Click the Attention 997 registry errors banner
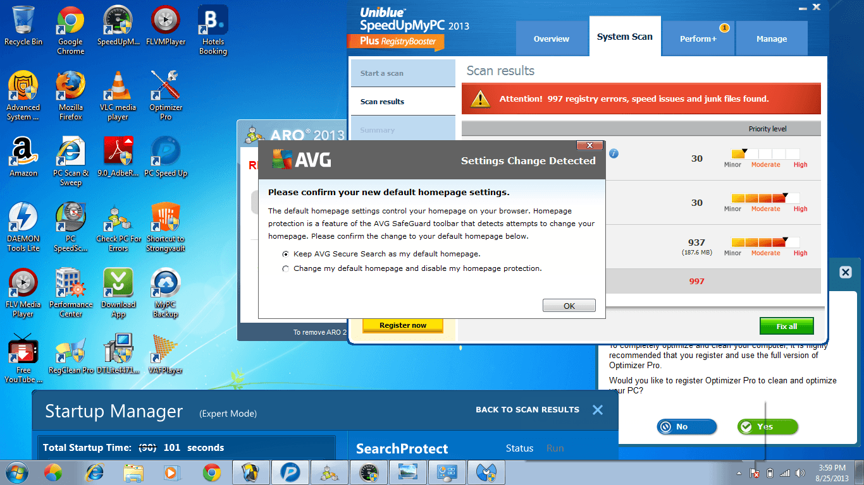 (x=641, y=99)
